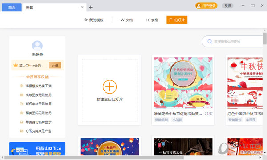Image resolution: width=267 pixels, height=160 pixels.
Task: Click the 用户登录 login button
Action: coord(206,6)
